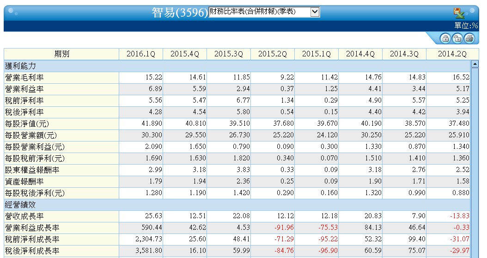Click the 30.300 revenue per share value
Screen dimensions: 487x258
(x=152, y=135)
